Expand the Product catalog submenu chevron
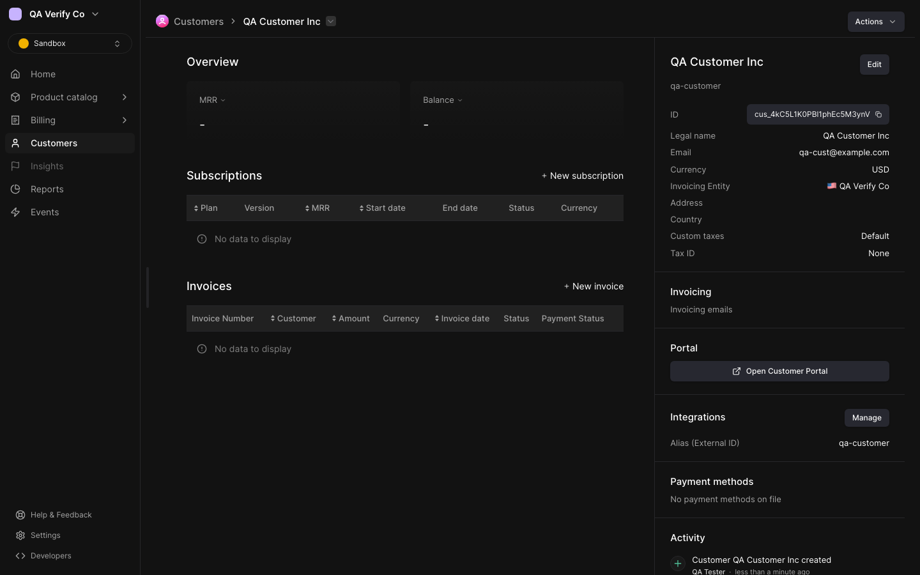Viewport: 920px width, 575px height. pos(125,97)
